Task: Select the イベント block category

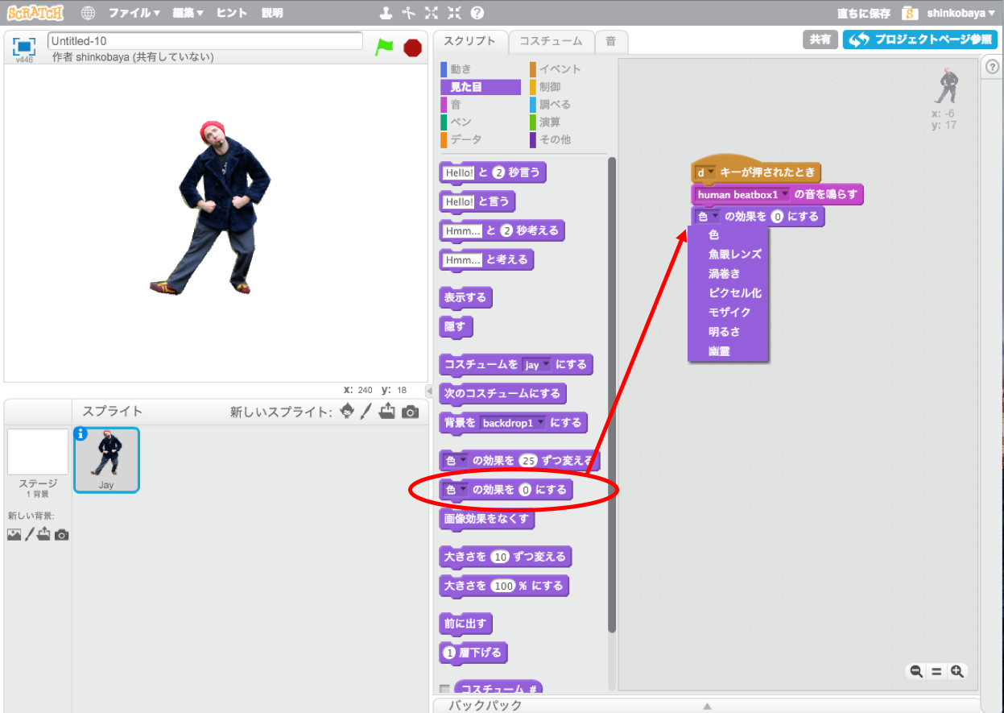Action: (x=560, y=69)
